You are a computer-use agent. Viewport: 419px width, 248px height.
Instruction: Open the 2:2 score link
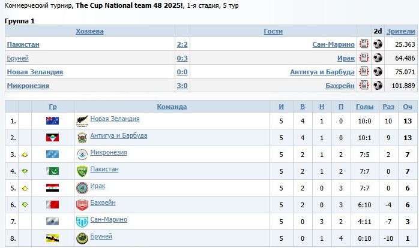182,44
